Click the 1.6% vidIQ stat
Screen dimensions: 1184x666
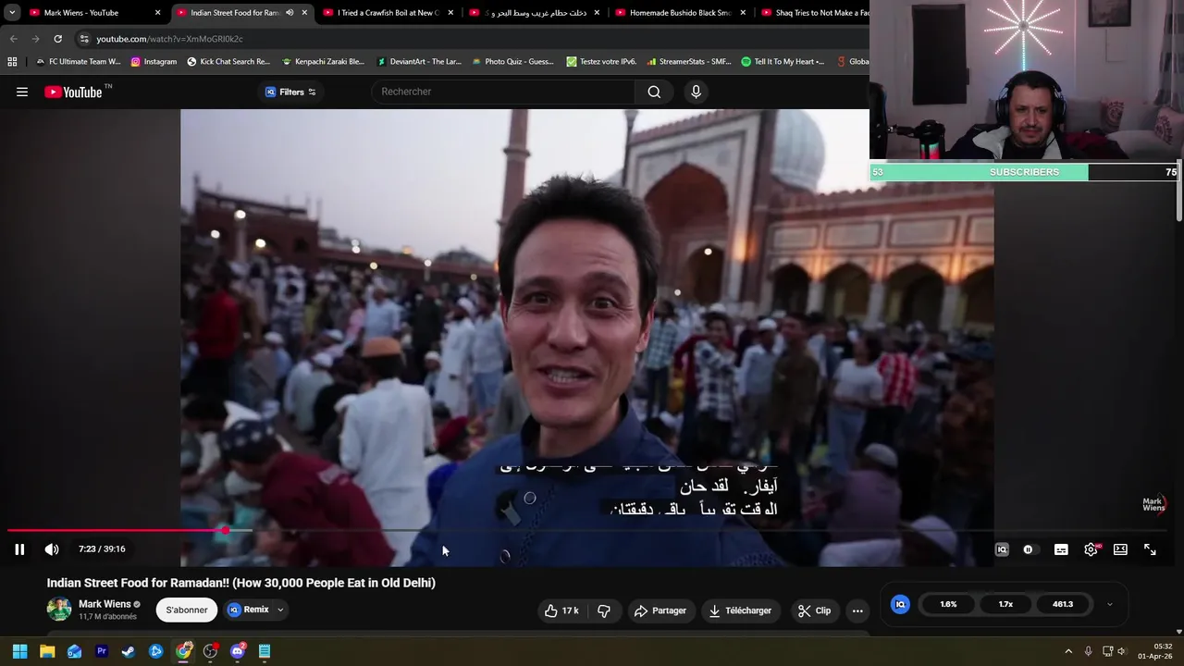948,604
